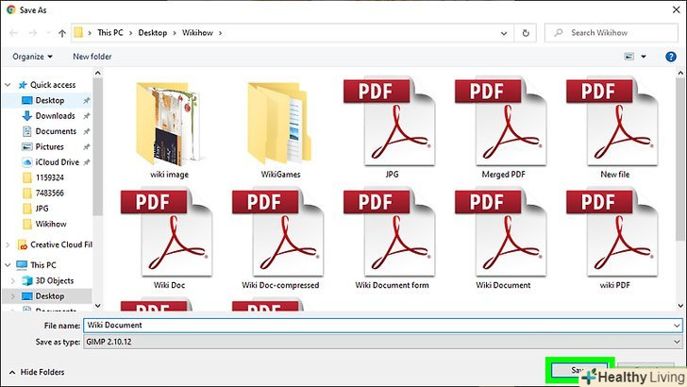
Task: Open the wiki image folder
Action: point(169,129)
